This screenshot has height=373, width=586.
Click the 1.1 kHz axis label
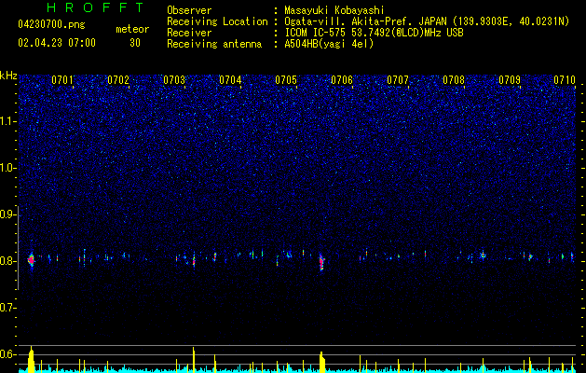click(x=7, y=121)
